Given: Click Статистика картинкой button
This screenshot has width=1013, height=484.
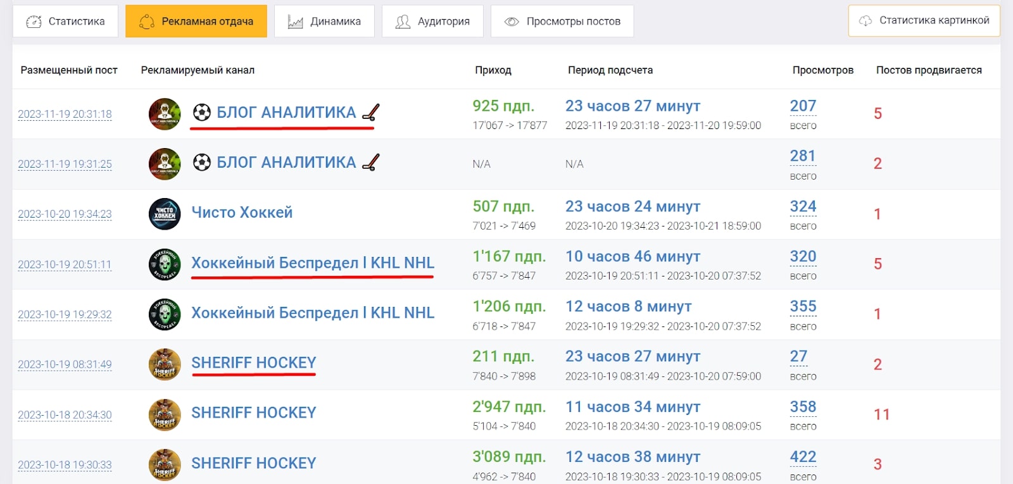Looking at the screenshot, I should tap(924, 21).
